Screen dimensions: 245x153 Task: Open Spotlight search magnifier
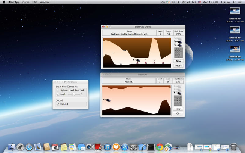click(x=235, y=2)
